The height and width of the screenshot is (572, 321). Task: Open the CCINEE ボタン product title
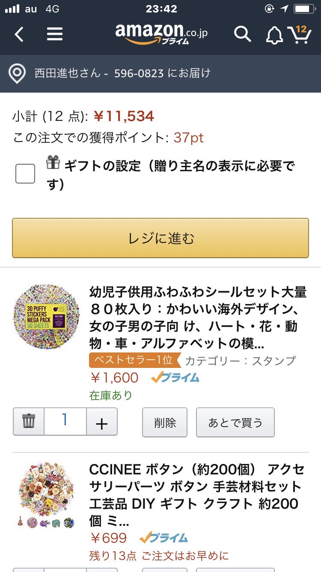click(196, 495)
